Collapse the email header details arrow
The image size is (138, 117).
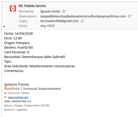[x=4, y=26]
